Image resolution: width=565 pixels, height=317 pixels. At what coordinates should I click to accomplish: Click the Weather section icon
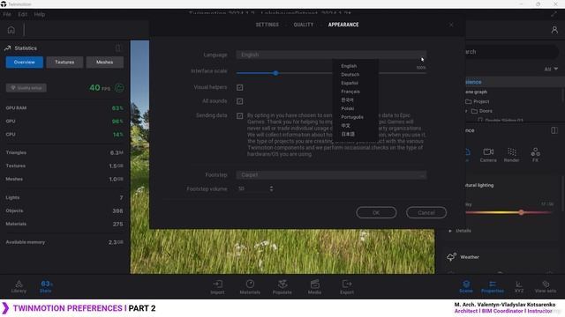[x=451, y=257]
